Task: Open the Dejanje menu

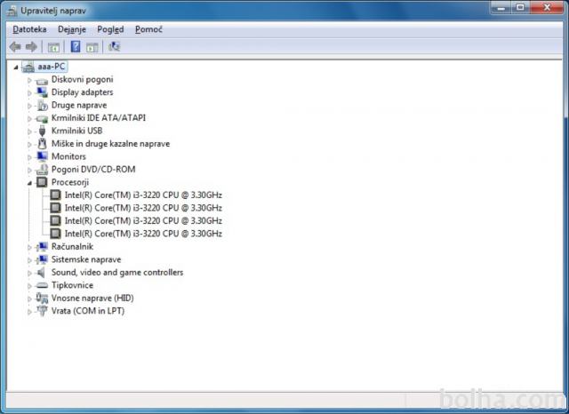Action: [72, 29]
